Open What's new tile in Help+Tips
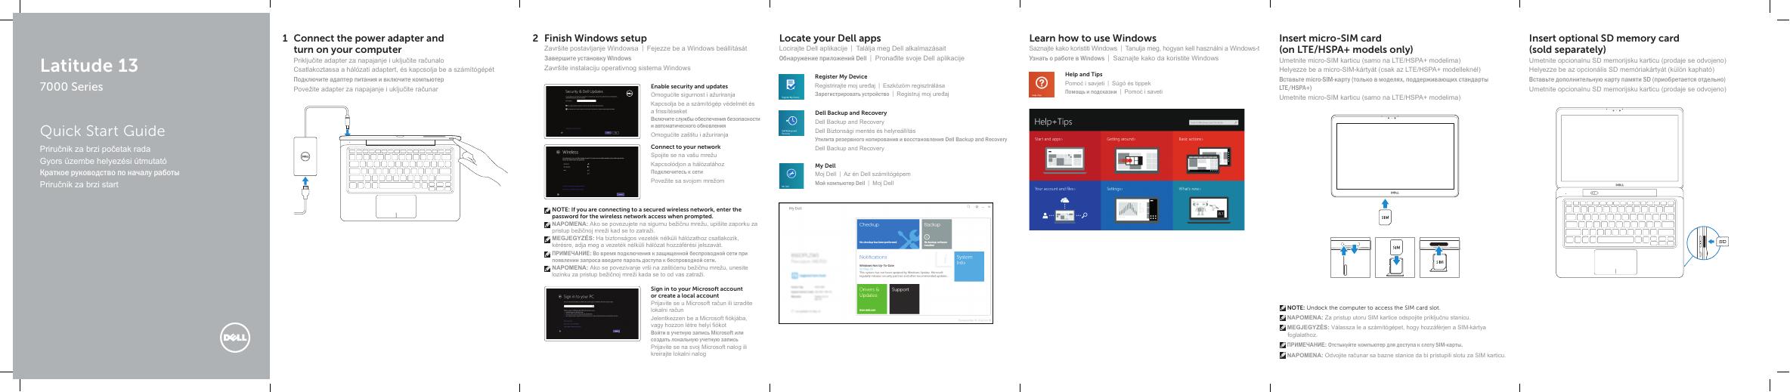The width and height of the screenshot is (1790, 392). pos(1208,205)
